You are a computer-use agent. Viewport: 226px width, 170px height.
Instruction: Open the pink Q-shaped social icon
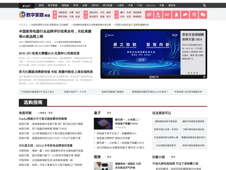pos(194,14)
